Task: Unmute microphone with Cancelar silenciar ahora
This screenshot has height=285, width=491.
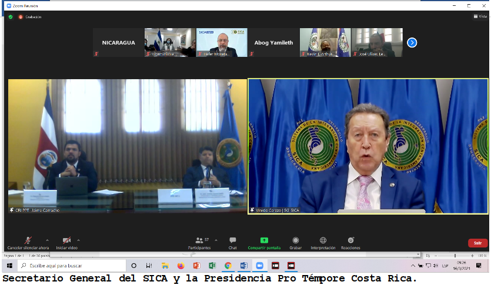Action: point(28,243)
